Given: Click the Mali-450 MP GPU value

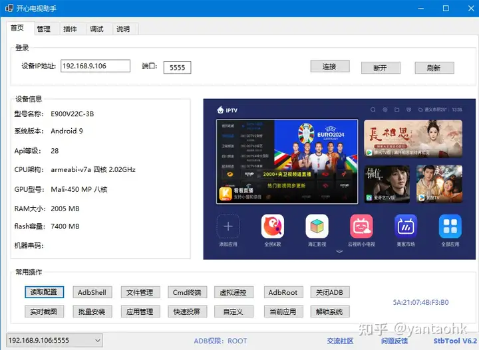Looking at the screenshot, I should click(79, 189).
